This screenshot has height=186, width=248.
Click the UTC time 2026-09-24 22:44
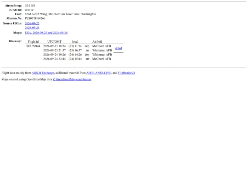tap(54, 59)
